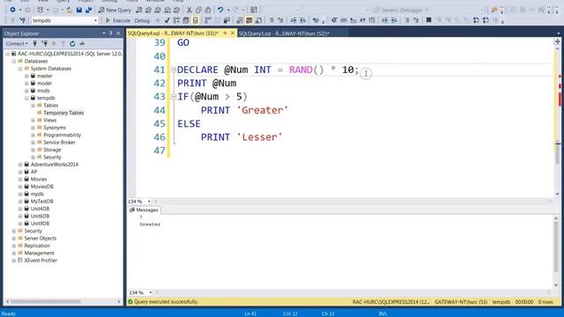Image resolution: width=564 pixels, height=317 pixels.
Task: Open the Messages pane zoom dropdown
Action: [151, 292]
